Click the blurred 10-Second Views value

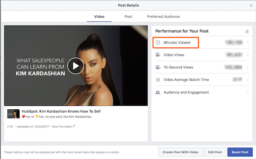[x=233, y=67]
